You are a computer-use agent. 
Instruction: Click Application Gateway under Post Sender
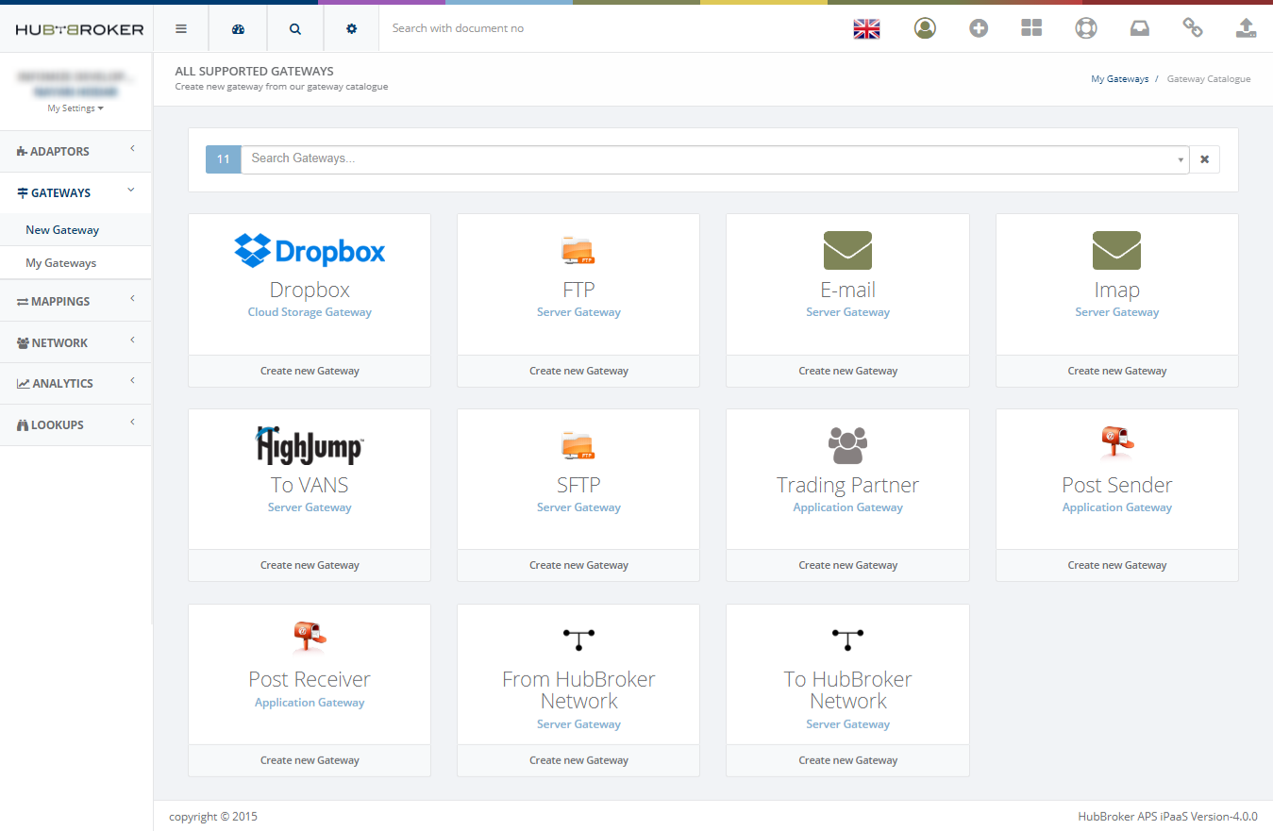click(x=1117, y=507)
